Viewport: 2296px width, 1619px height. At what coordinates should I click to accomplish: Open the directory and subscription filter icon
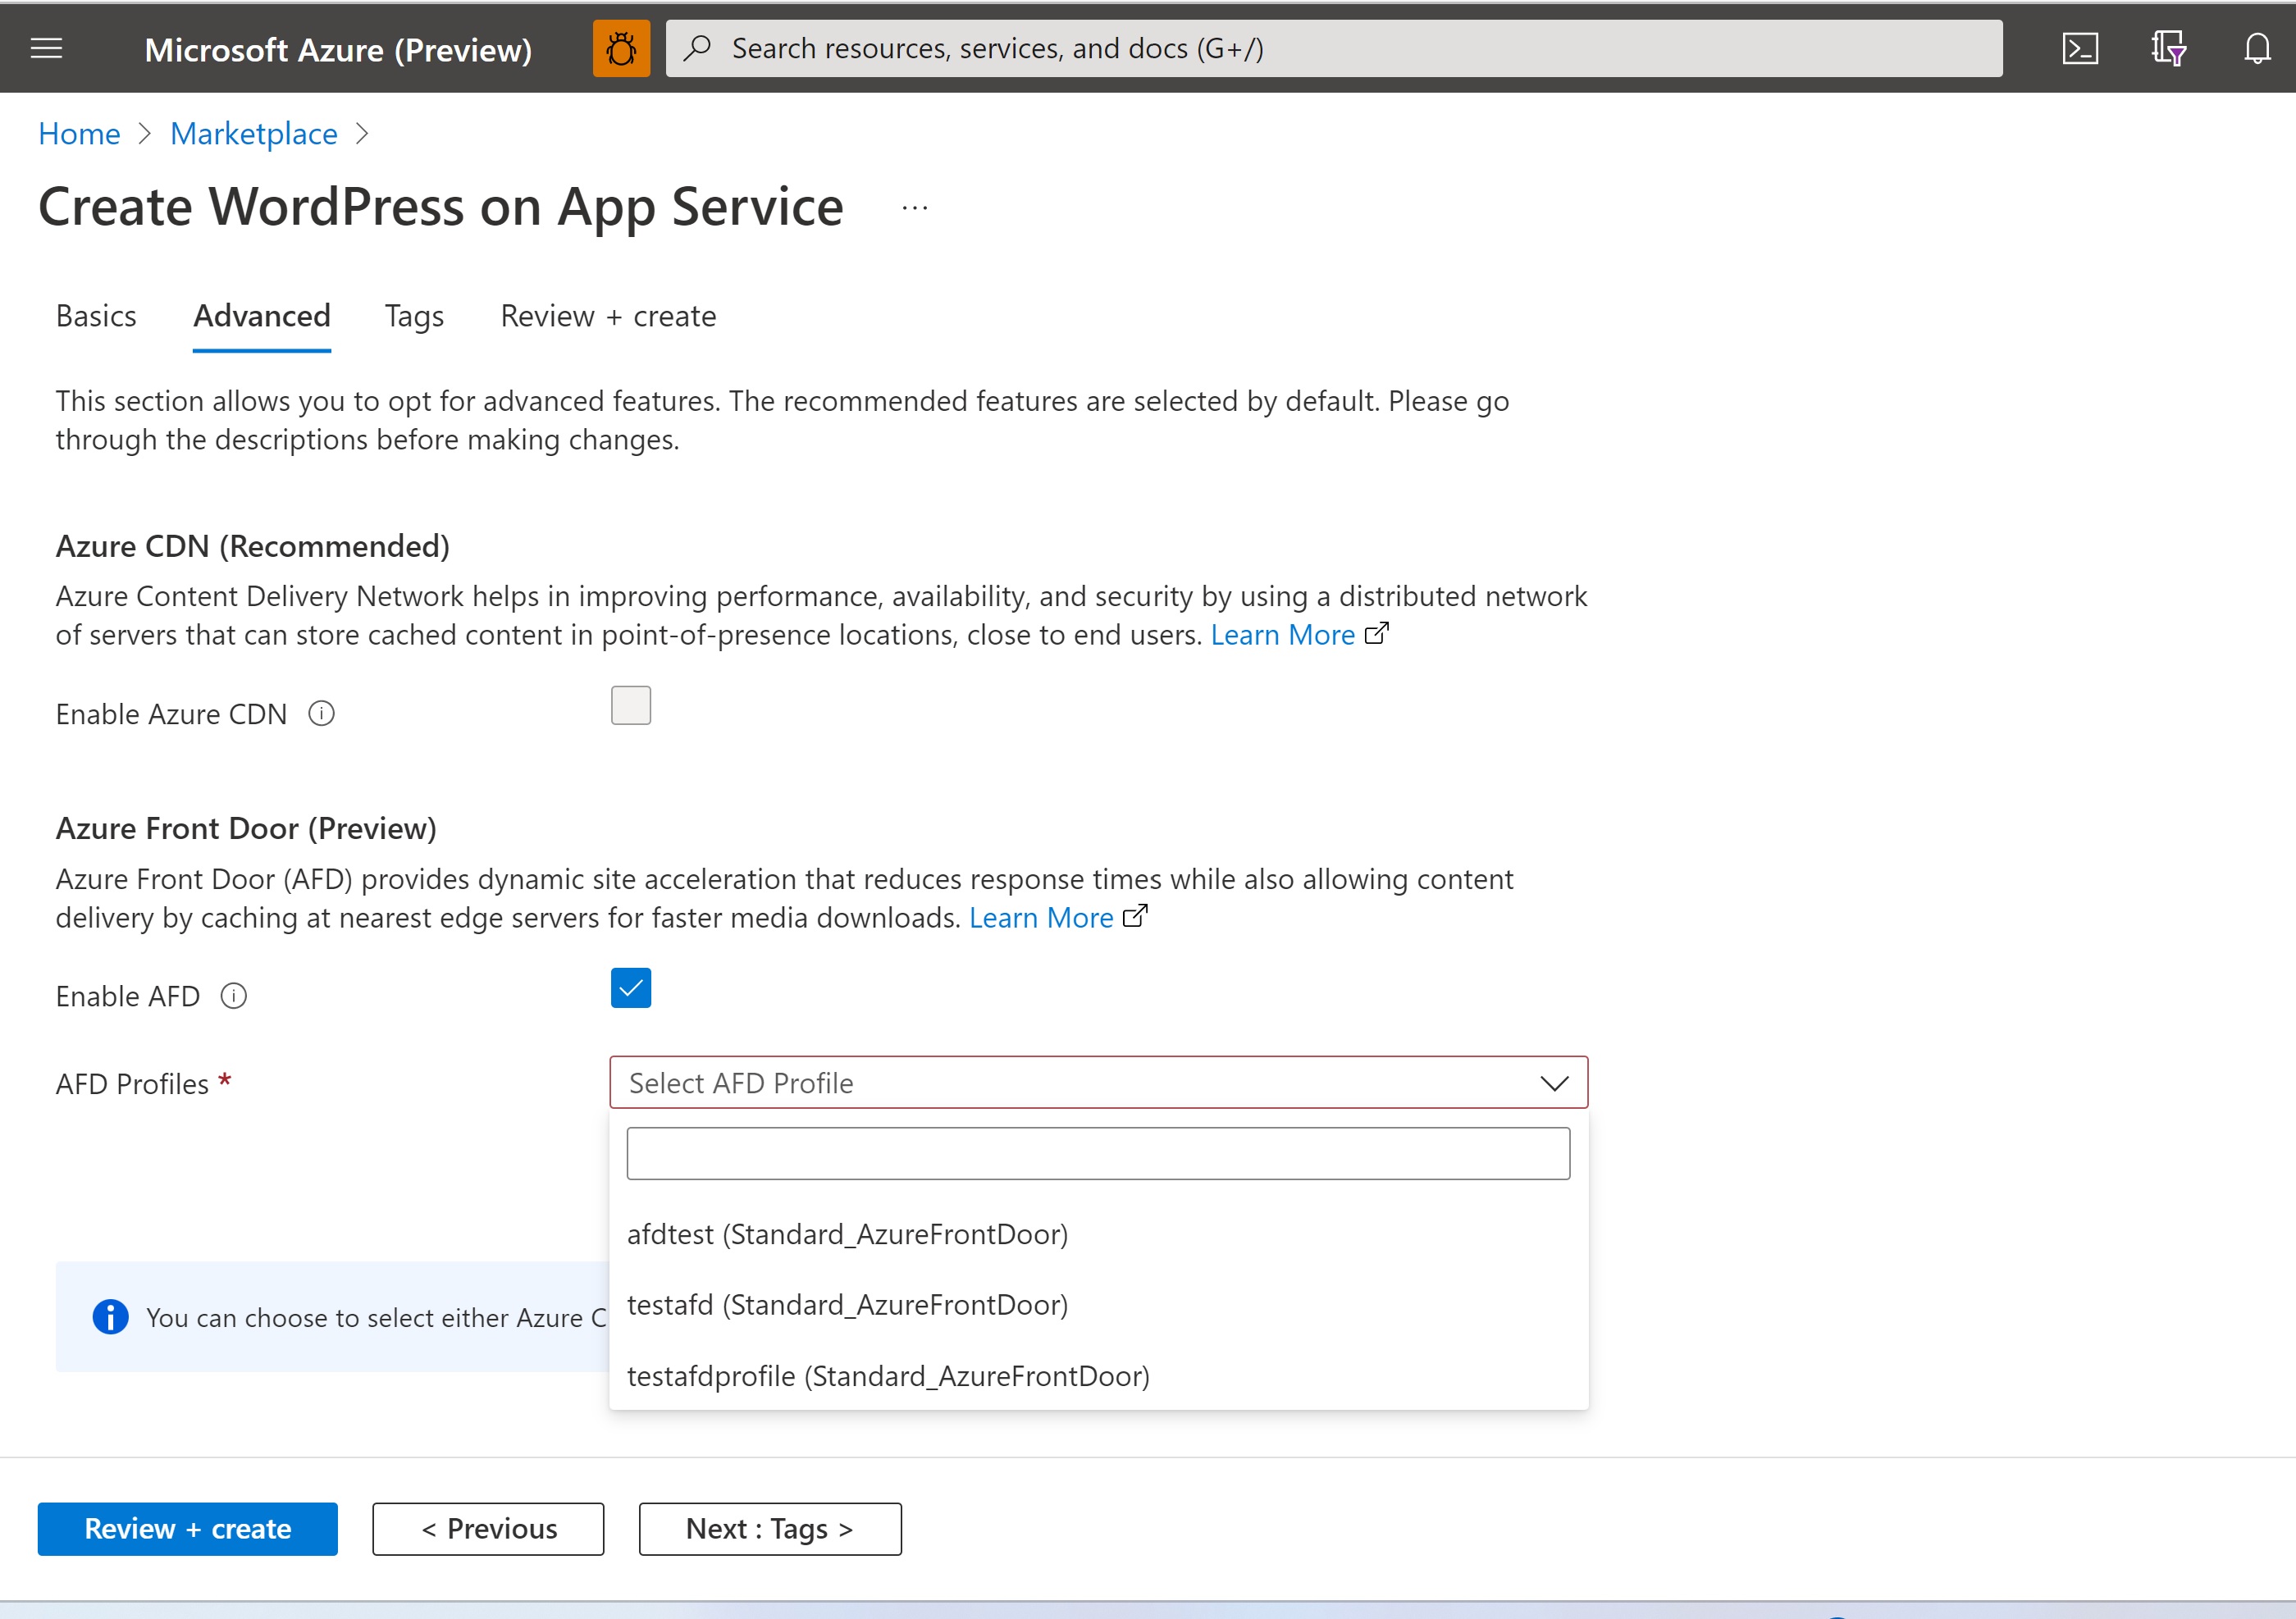click(2168, 48)
